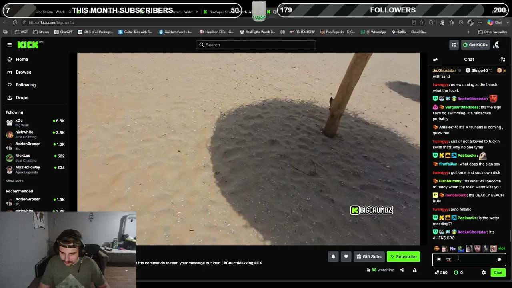Screen dimensions: 512x288
Task: Open Drops in the sidebar
Action: coord(22,98)
